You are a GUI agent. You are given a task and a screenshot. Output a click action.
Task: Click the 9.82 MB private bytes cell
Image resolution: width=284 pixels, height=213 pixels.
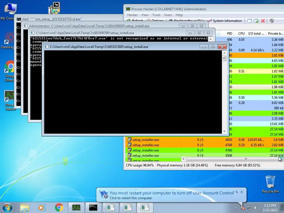[x=277, y=103]
